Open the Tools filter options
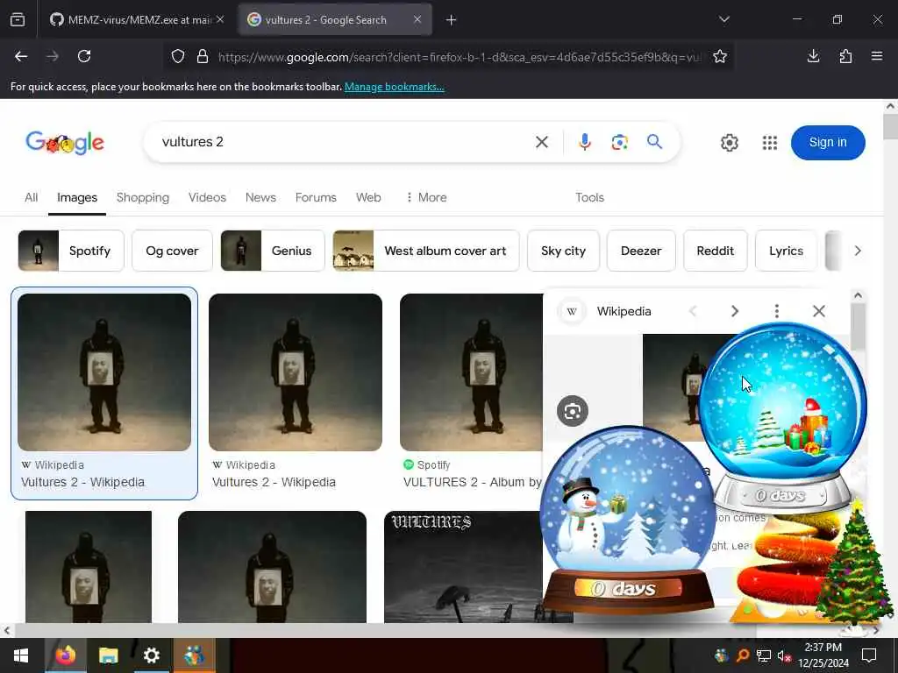898x673 pixels. 589,197
